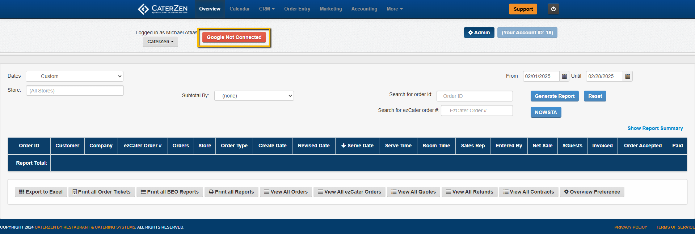695x234 pixels.
Task: Open CaterZen by Restaurant & Catering Systems link
Action: click(x=85, y=227)
